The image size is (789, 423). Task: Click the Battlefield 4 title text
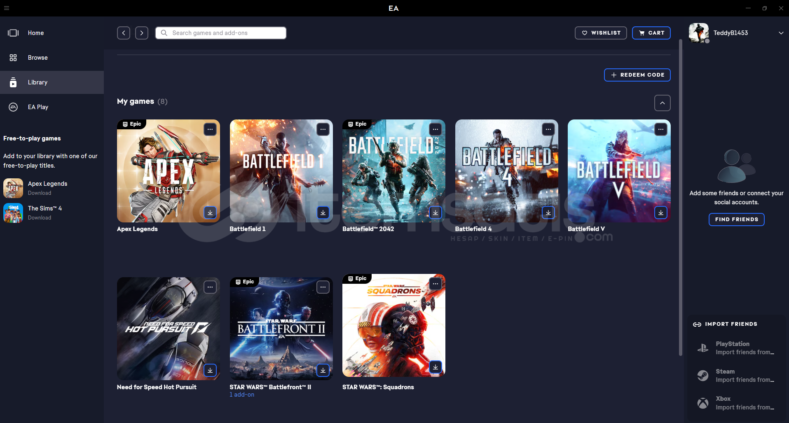point(473,229)
